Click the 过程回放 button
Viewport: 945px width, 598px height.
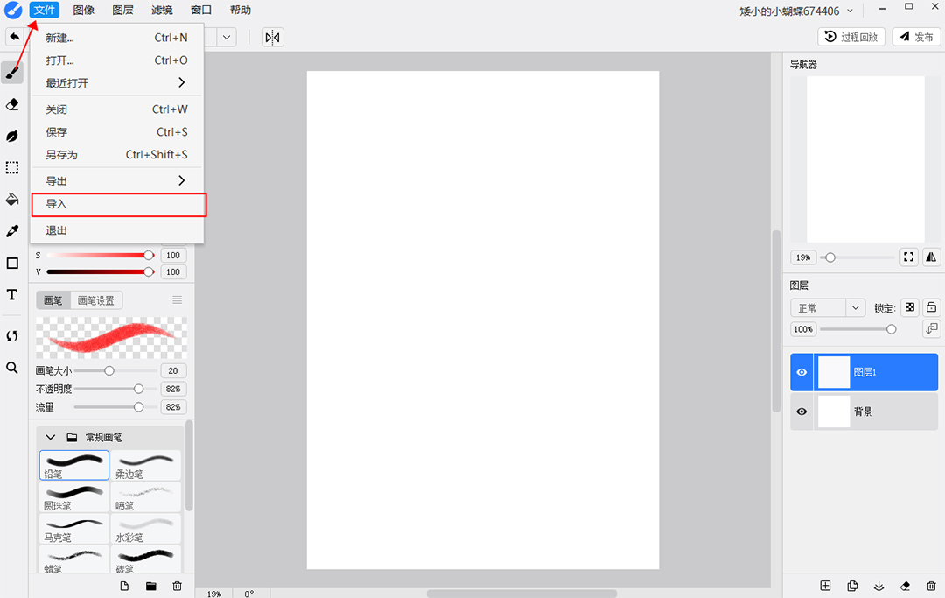(x=851, y=37)
